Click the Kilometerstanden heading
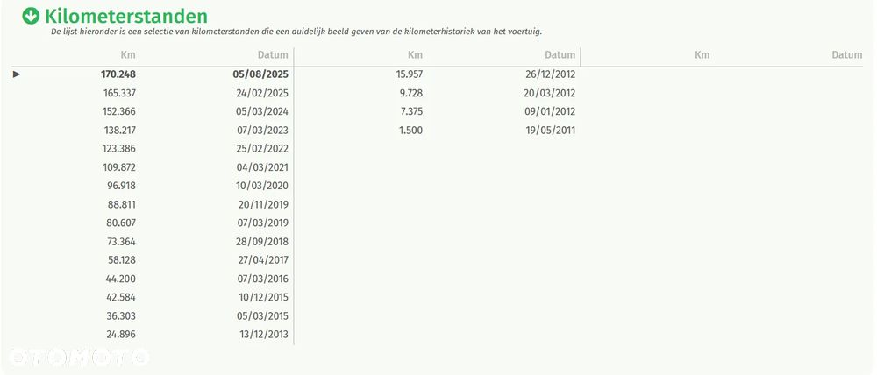 tap(126, 16)
